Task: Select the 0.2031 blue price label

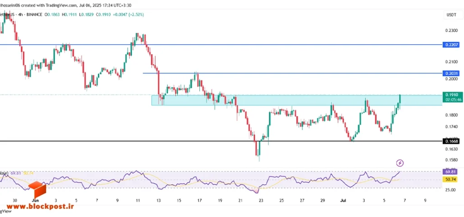Action: click(451, 73)
